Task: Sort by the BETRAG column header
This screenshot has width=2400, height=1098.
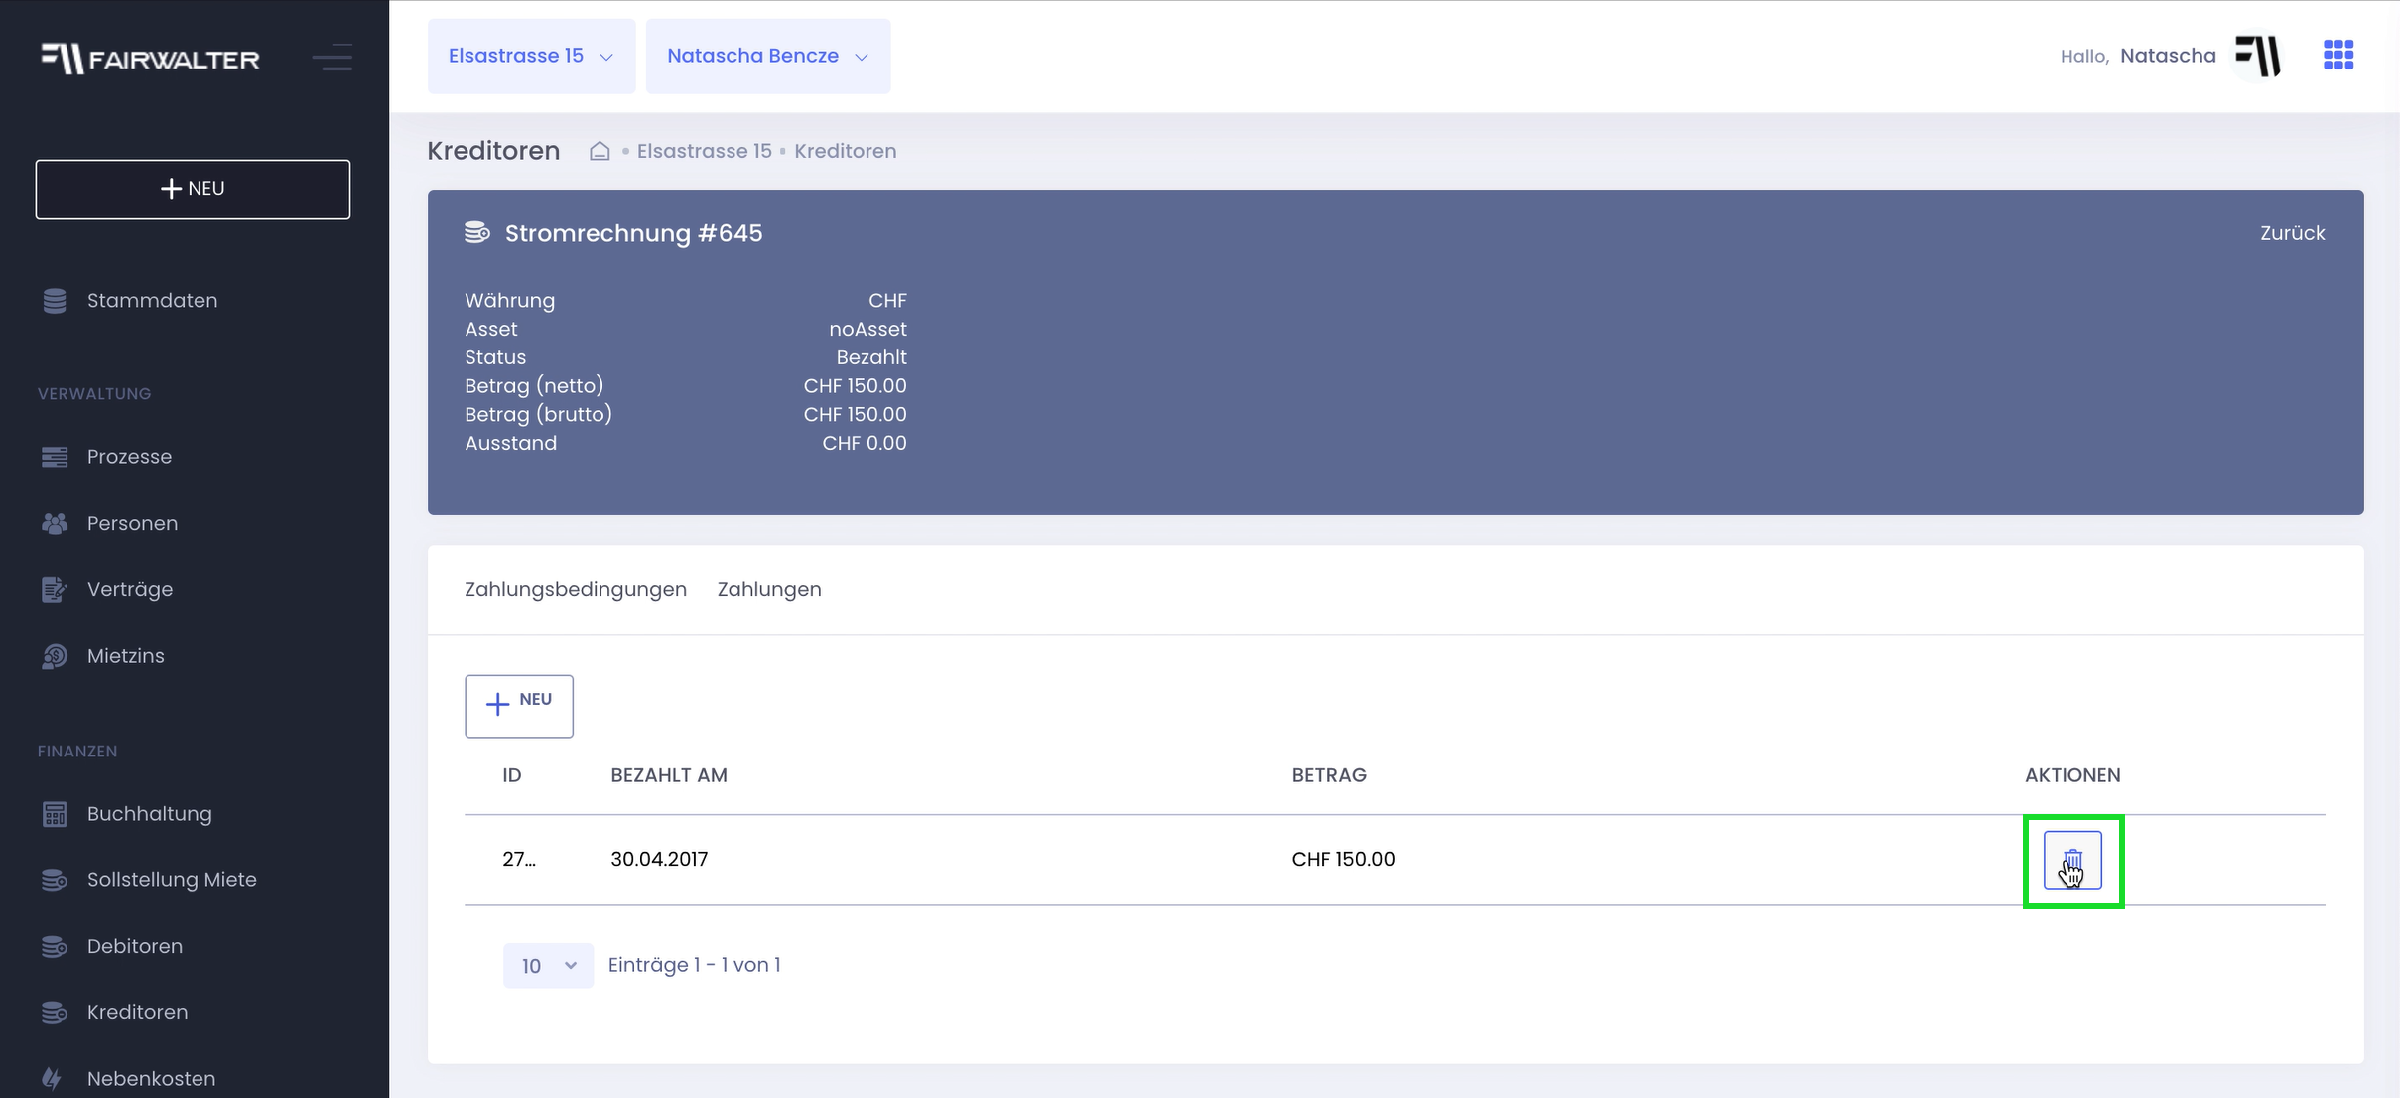Action: [x=1328, y=775]
